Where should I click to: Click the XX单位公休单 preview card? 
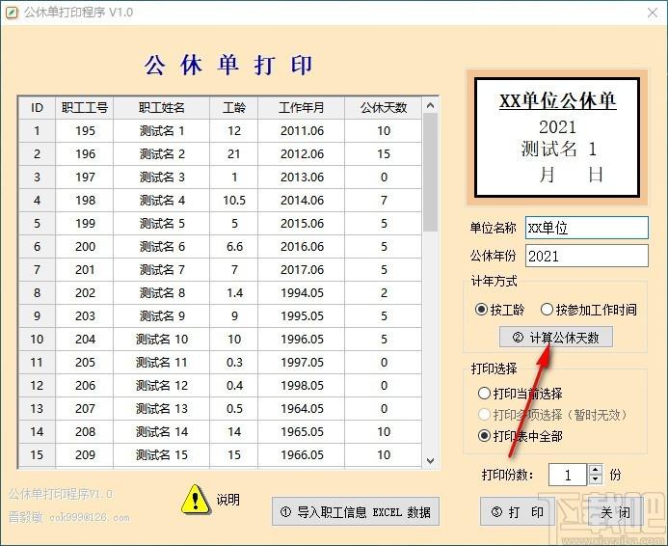point(557,137)
